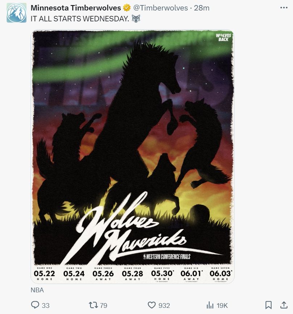Click the 33 replies count
293x314 pixels.
46,305
